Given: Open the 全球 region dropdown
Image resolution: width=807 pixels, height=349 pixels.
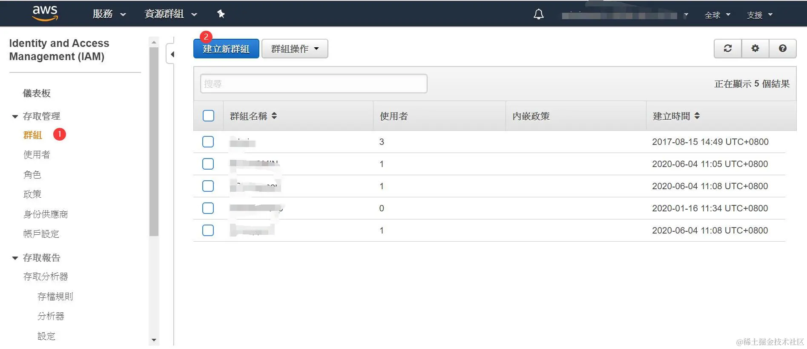Looking at the screenshot, I should coord(718,15).
